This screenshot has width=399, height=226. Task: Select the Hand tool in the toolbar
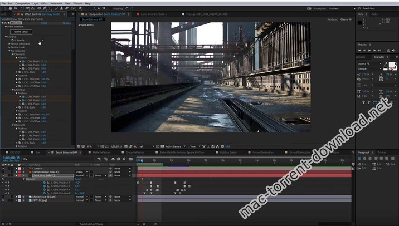(x=9, y=8)
